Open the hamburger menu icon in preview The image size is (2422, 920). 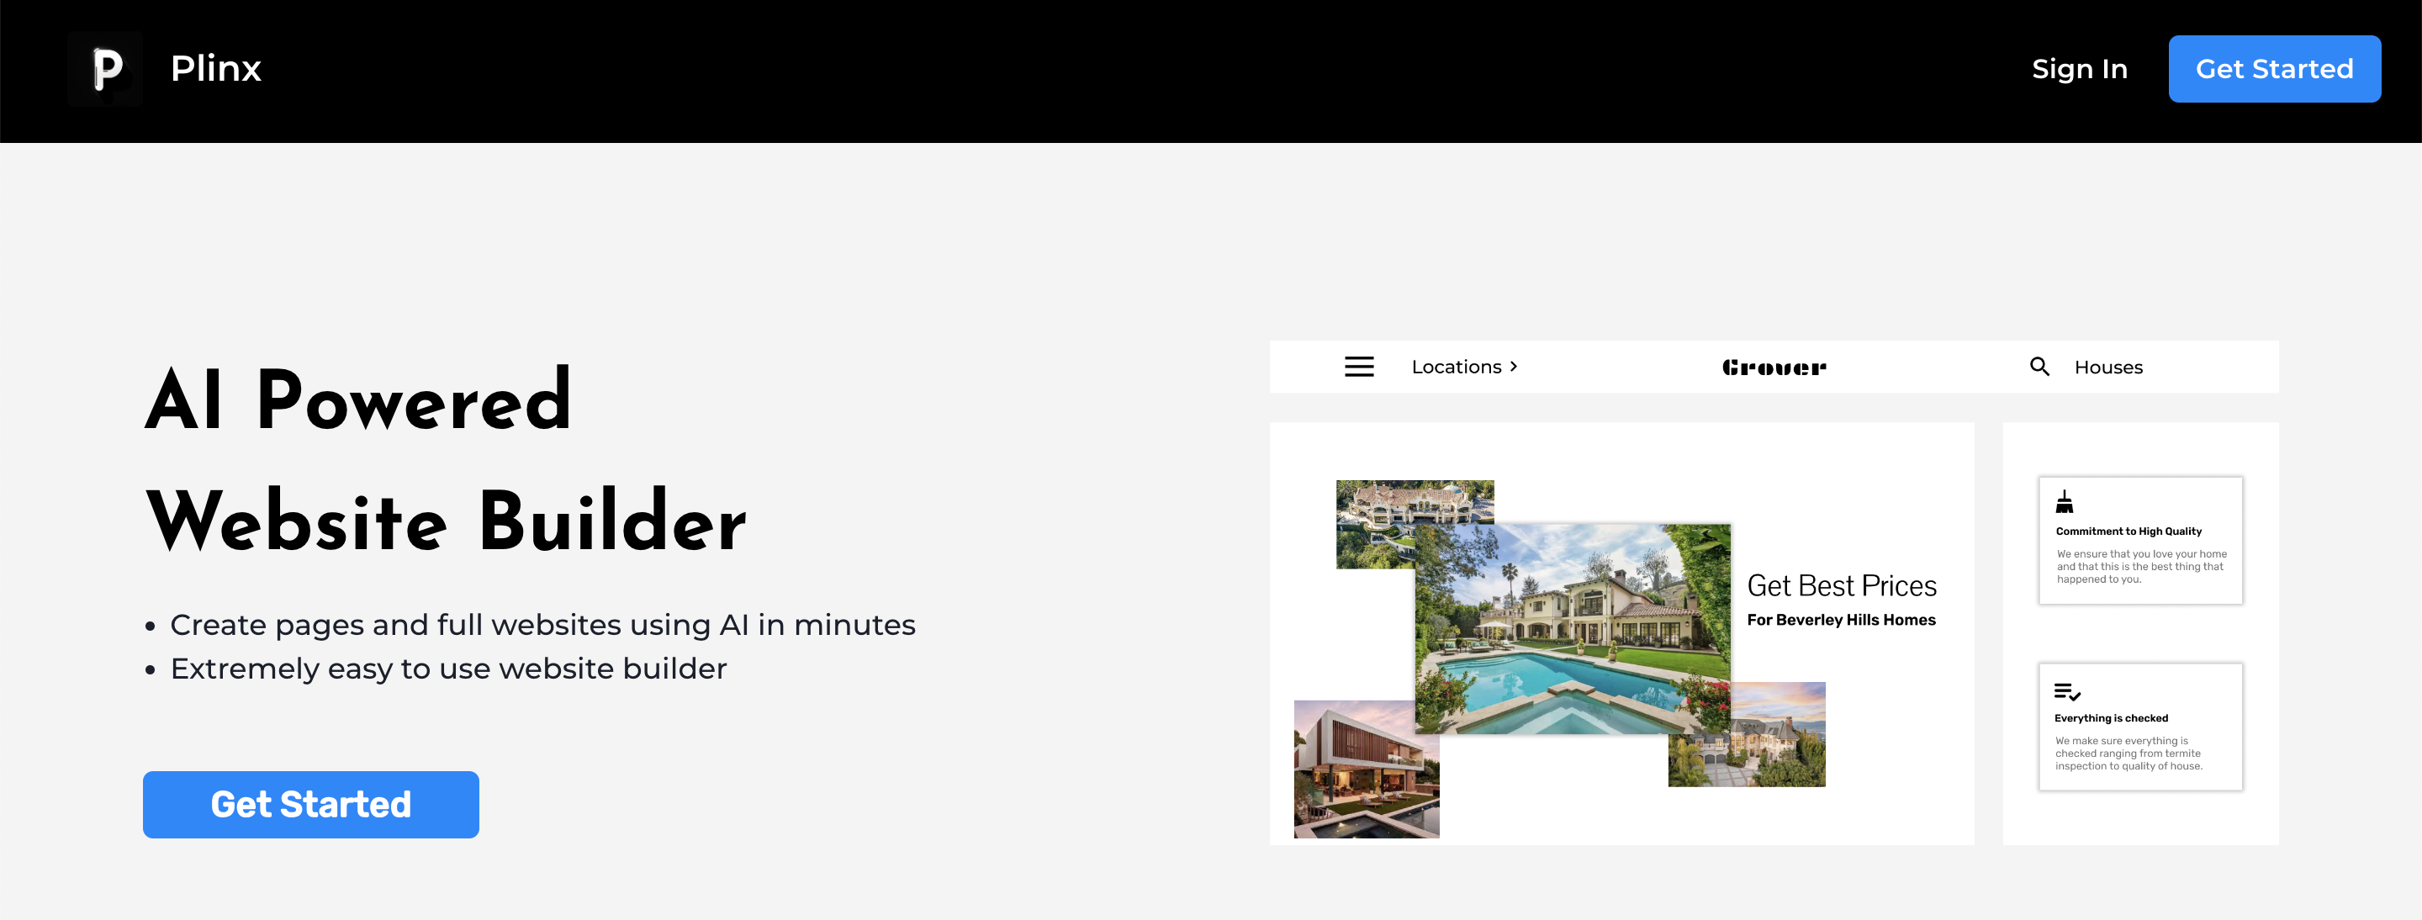[x=1359, y=367]
